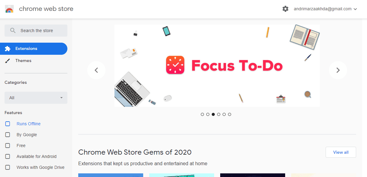Click the Focus To-Do clock app icon
Screen dimensions: 367x177
[175, 65]
